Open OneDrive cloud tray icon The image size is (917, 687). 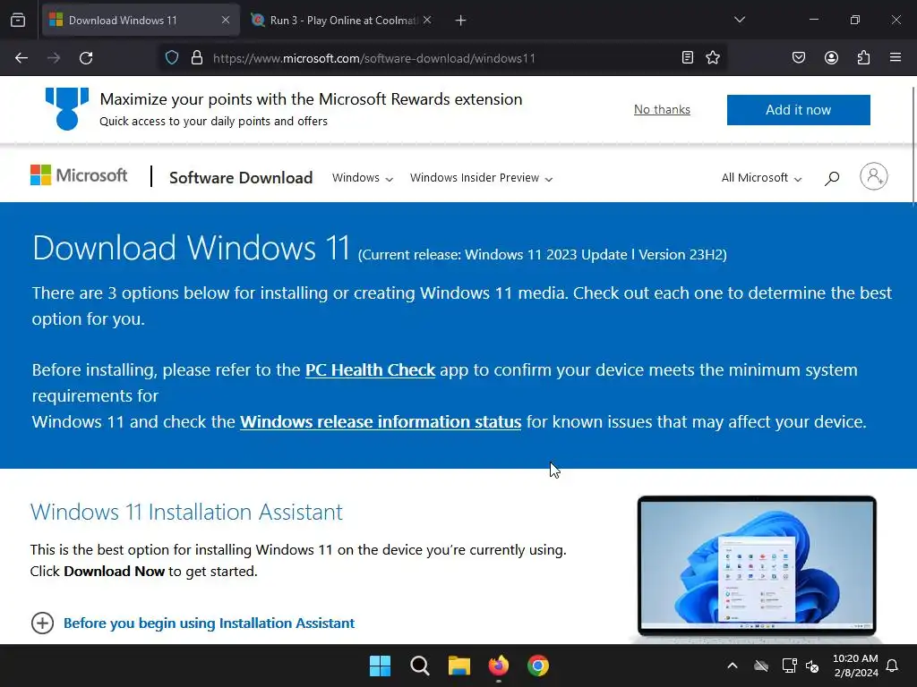coord(761,666)
